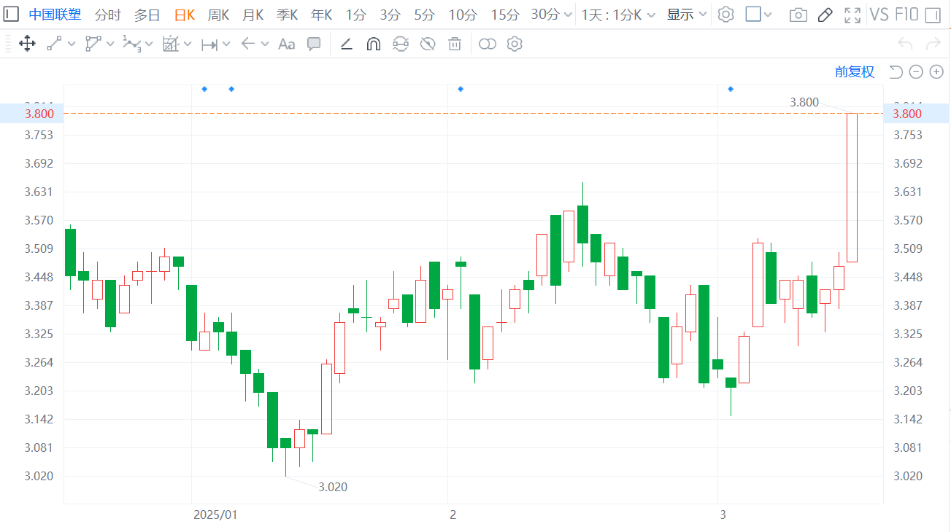951x532 pixels.
Task: Select the 年K period tab
Action: pos(321,15)
